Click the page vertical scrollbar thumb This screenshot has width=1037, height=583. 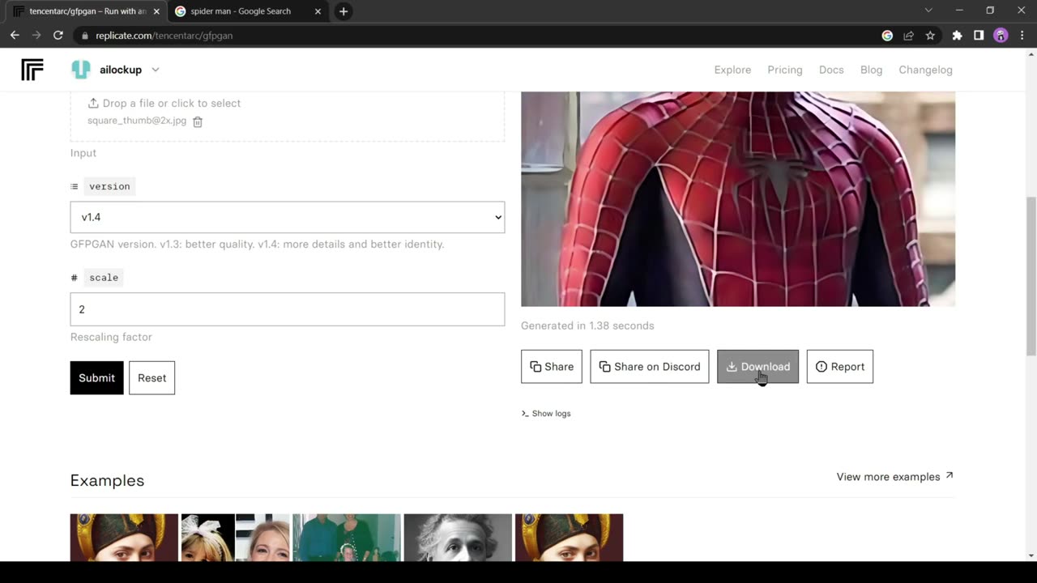tap(1031, 275)
